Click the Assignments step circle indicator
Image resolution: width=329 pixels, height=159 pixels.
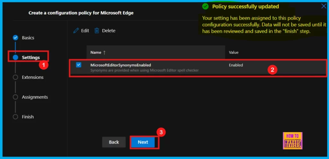pos(15,97)
